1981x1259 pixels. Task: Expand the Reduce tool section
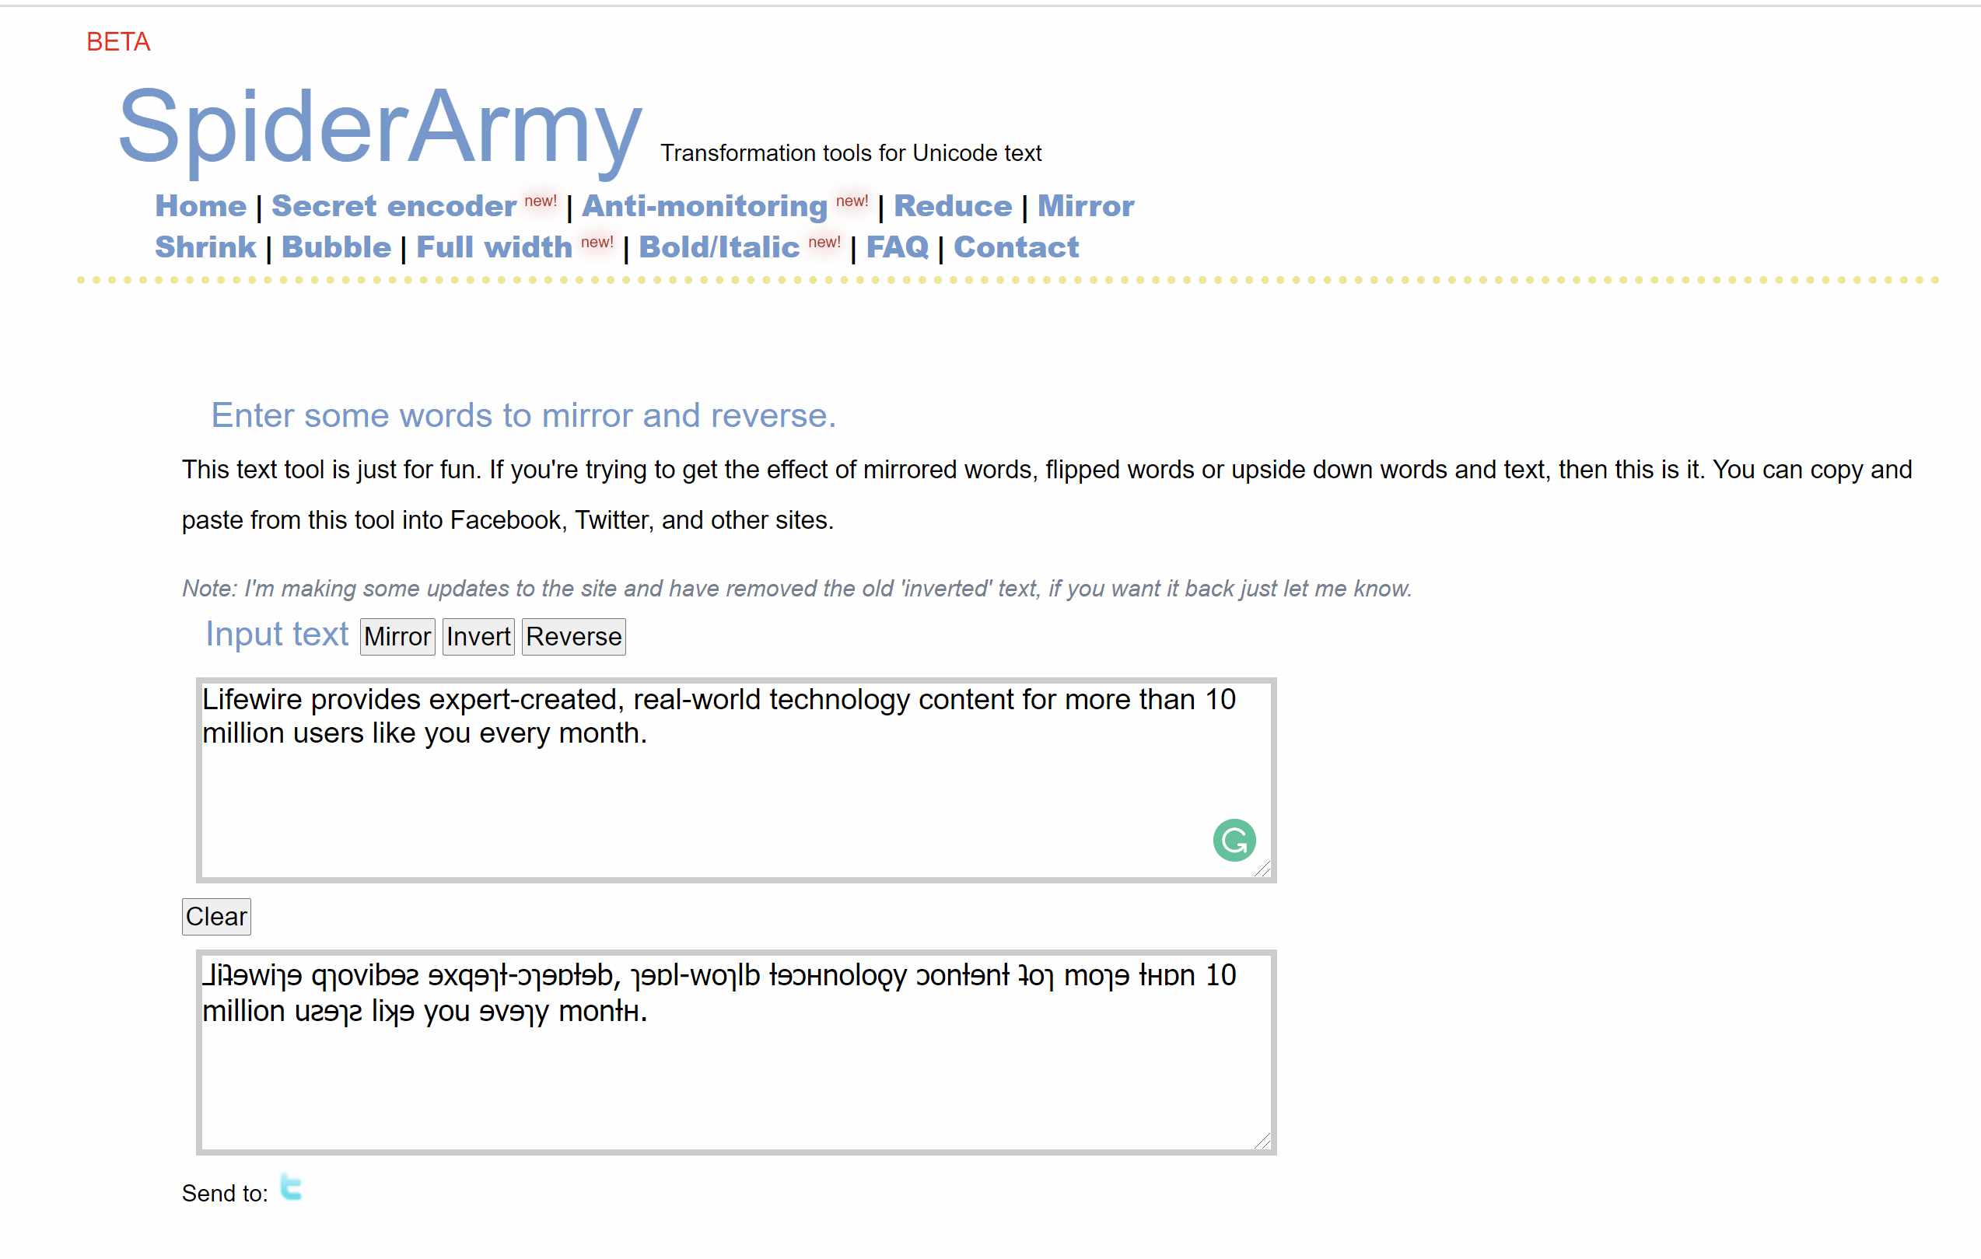[x=950, y=205]
